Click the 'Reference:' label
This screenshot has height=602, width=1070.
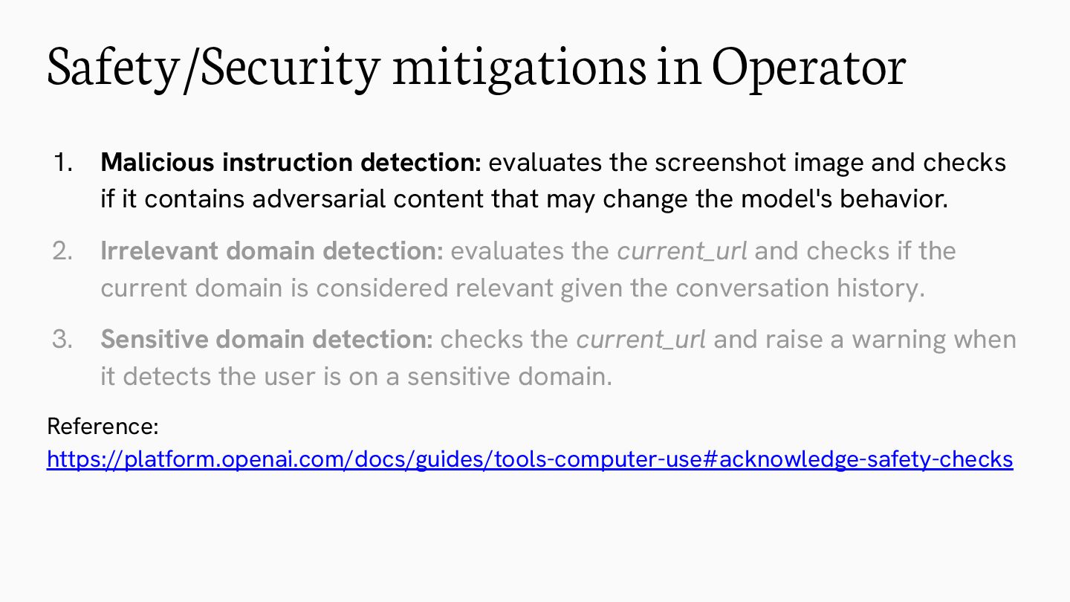(x=103, y=427)
